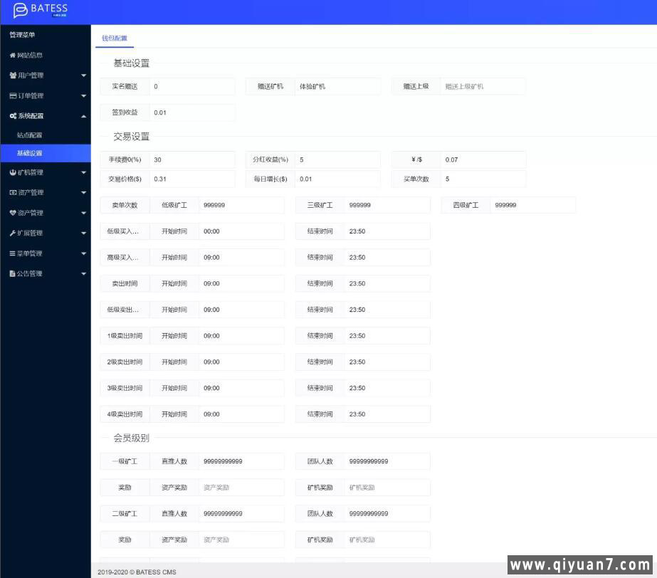Expand the 订单管理 menu chevron

pos(83,95)
